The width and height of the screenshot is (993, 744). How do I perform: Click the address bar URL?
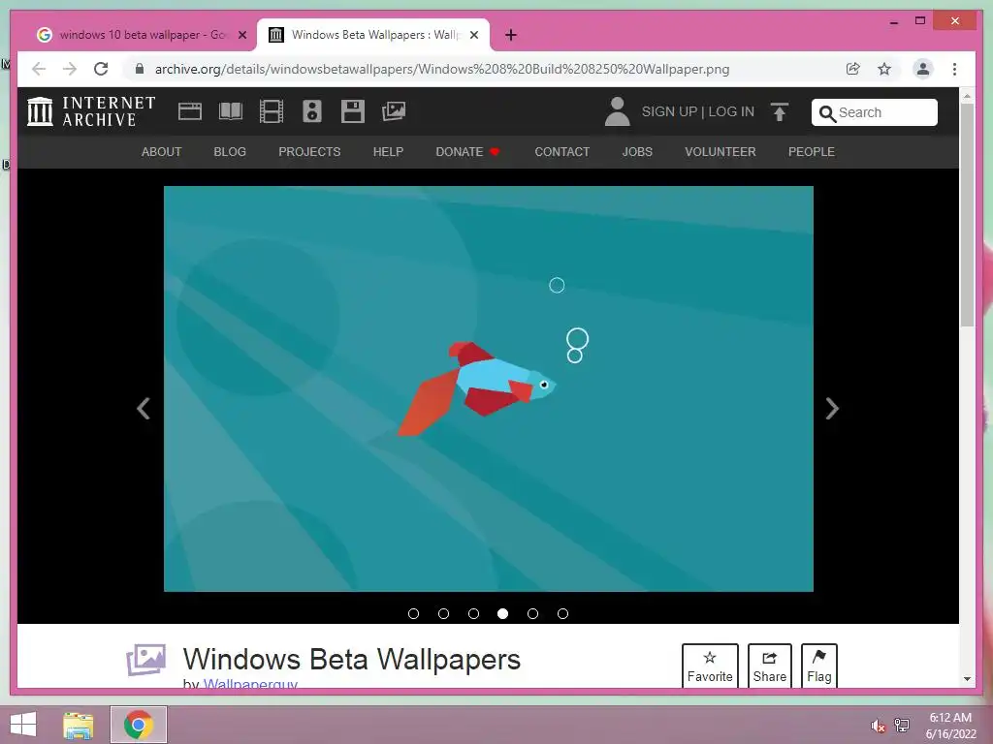pos(442,69)
